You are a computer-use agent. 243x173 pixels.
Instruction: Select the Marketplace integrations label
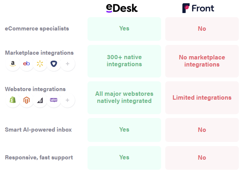point(39,53)
